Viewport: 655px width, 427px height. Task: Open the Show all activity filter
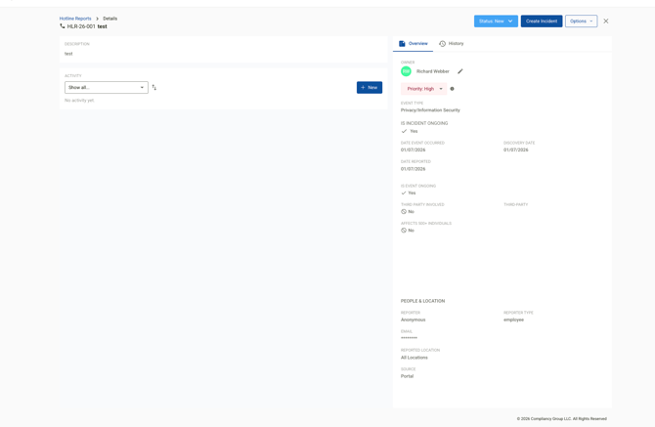tap(106, 87)
